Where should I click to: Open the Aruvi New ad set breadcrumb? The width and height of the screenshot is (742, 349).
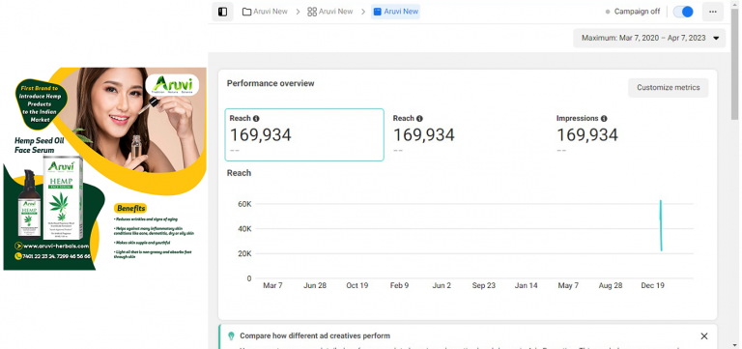tap(330, 12)
